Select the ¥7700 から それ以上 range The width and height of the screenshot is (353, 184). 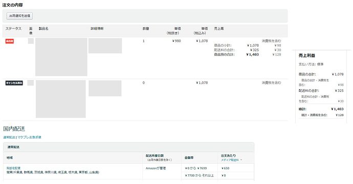[199, 175]
